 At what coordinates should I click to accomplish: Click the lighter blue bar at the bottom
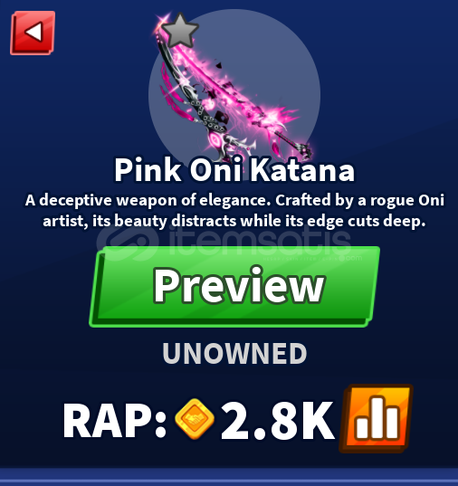click(229, 477)
